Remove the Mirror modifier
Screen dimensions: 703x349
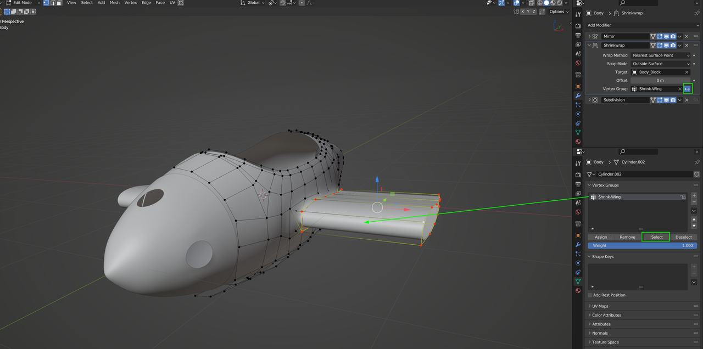687,36
